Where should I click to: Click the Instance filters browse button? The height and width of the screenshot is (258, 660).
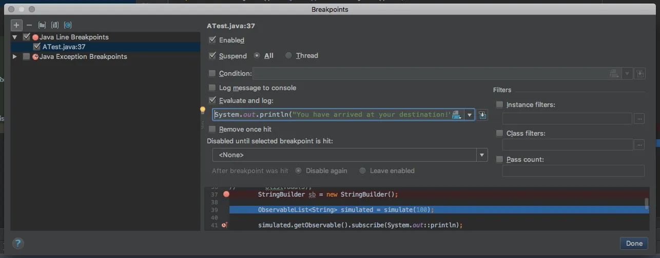coord(639,119)
